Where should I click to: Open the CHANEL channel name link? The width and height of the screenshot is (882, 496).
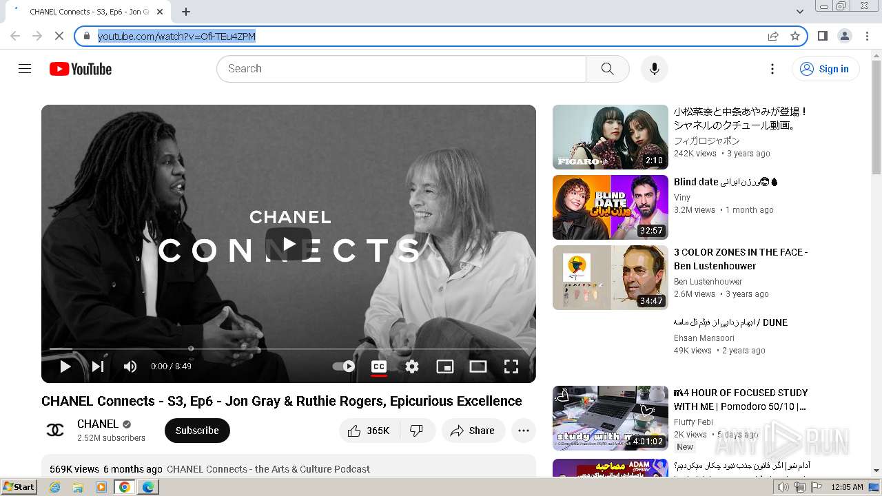coord(98,424)
